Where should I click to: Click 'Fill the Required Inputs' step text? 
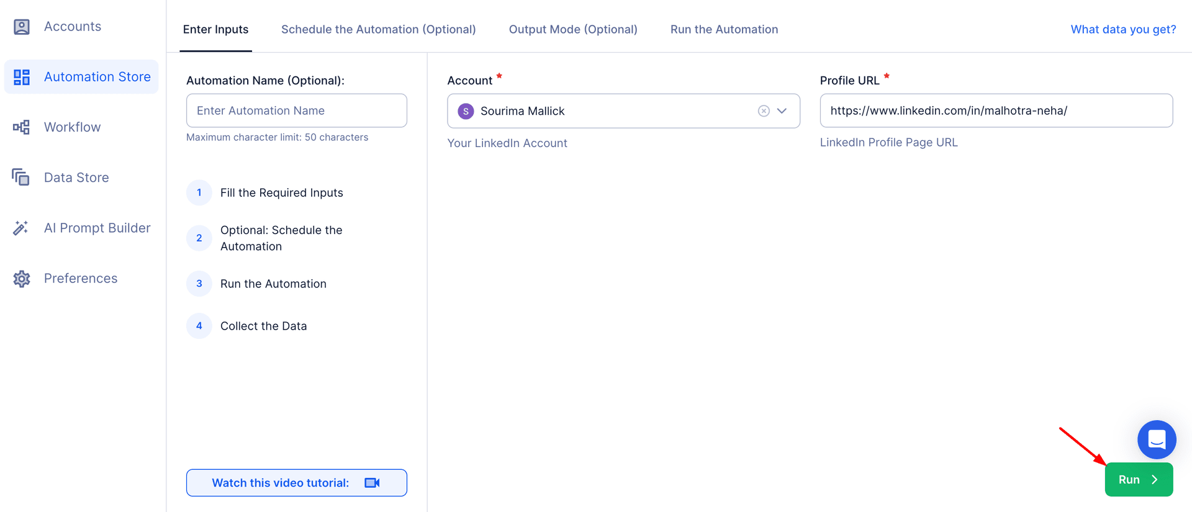pyautogui.click(x=282, y=192)
